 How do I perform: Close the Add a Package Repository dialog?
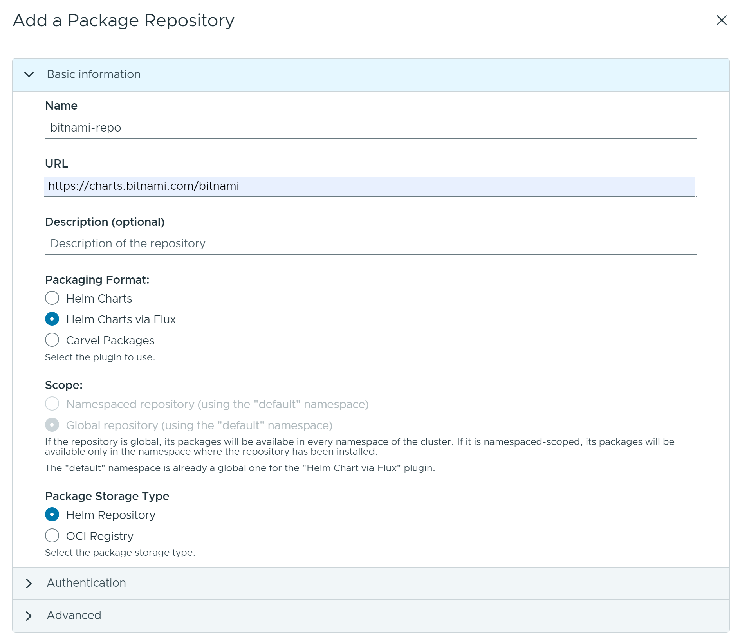(722, 20)
